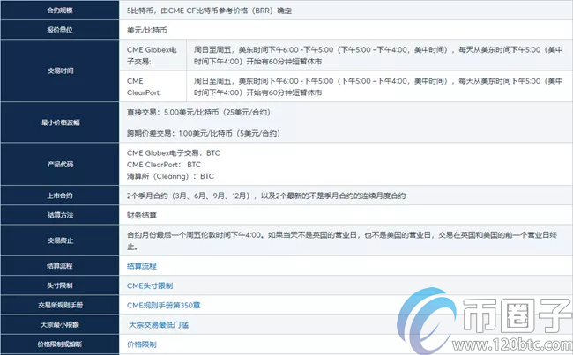Viewport: 573px width, 355px height.
Task: Follow the 大宗交易最低门槛 link
Action: click(159, 325)
